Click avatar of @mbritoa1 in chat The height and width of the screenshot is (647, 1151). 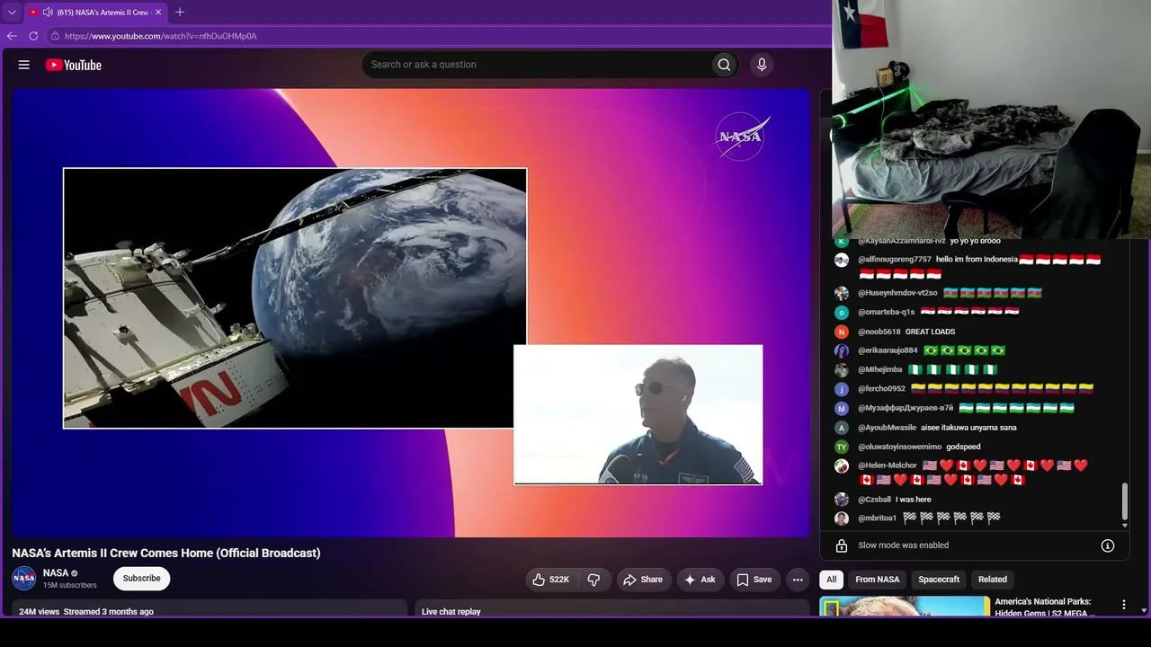[842, 518]
